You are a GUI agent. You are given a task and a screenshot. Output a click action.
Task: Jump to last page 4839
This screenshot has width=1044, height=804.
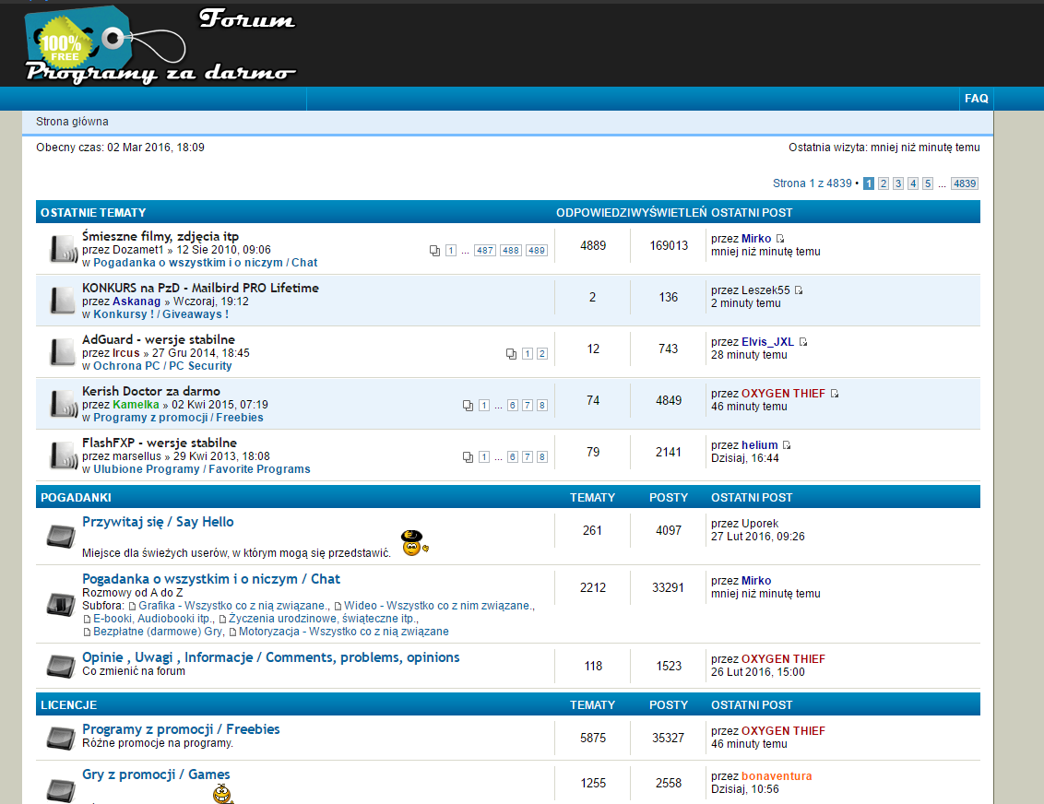pyautogui.click(x=964, y=183)
